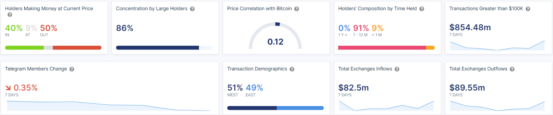Open help icon for Holders' Composition by Time Held
This screenshot has width=553, height=115.
click(422, 9)
